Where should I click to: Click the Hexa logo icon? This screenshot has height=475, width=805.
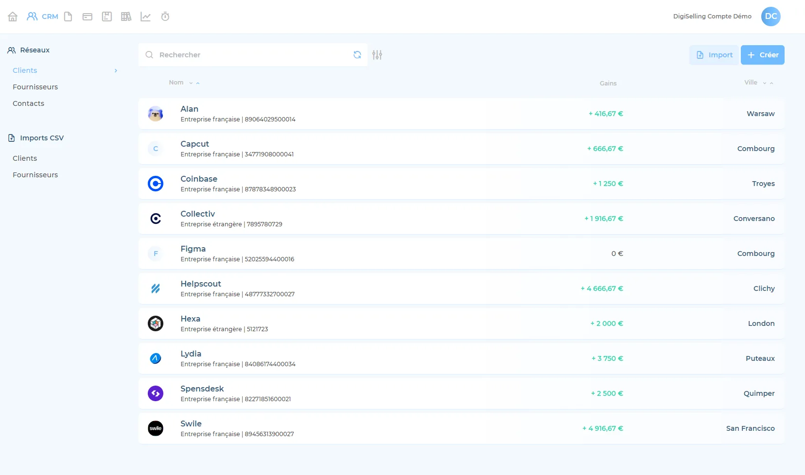(x=156, y=323)
